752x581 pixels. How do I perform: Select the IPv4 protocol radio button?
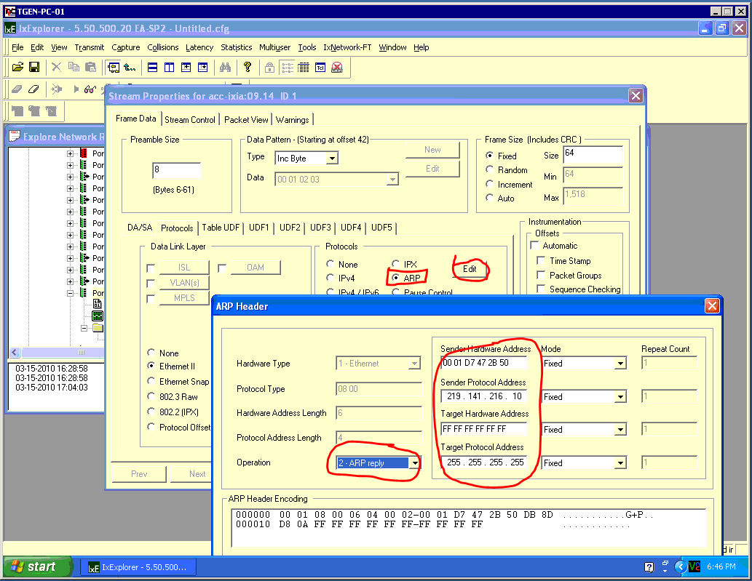coord(330,277)
